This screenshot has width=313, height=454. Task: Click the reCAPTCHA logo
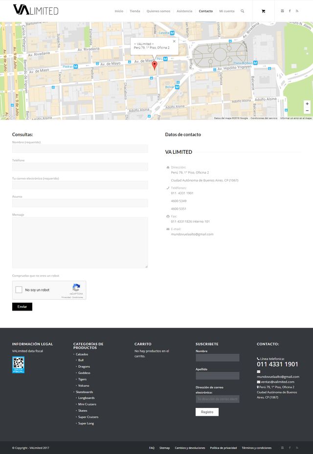coord(76,287)
